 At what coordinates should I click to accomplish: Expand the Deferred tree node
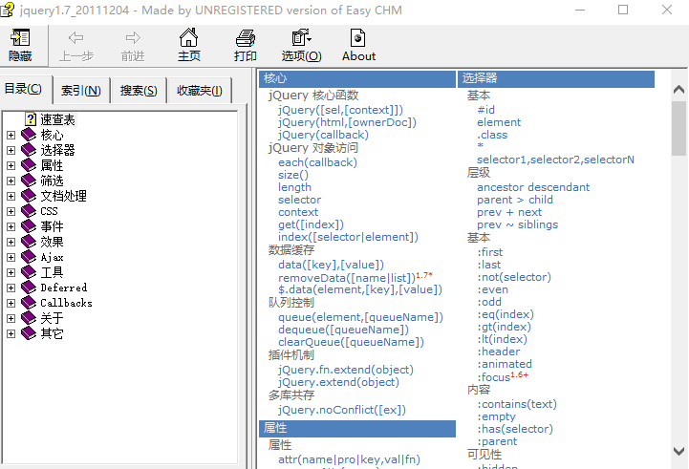11,288
